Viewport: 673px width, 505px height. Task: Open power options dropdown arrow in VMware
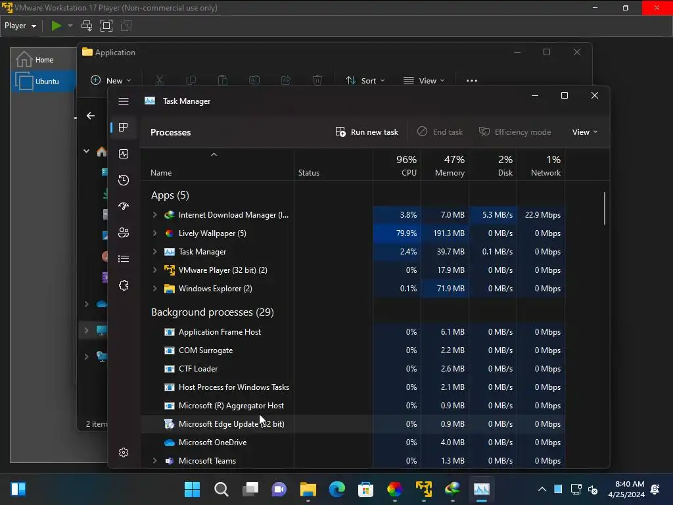coord(70,26)
